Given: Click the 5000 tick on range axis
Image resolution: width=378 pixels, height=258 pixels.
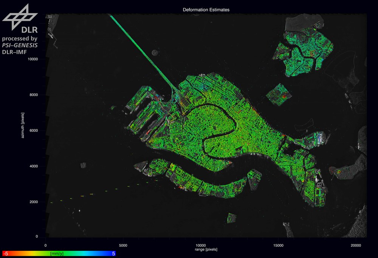Looking at the screenshot, I should pos(123,245).
